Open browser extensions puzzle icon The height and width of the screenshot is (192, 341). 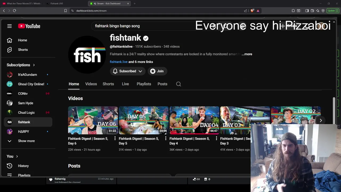(x=293, y=11)
